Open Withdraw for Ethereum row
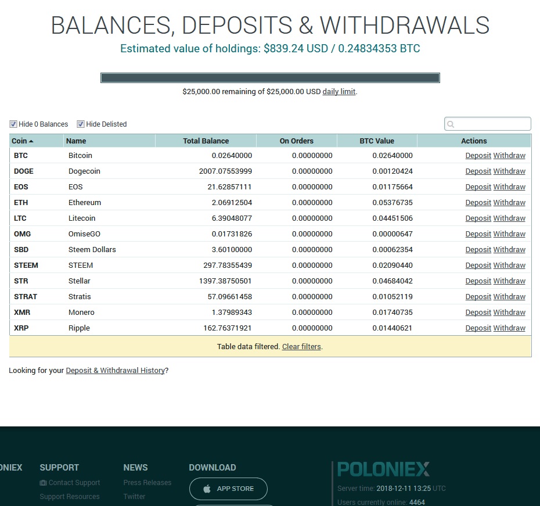The image size is (540, 506). point(509,203)
